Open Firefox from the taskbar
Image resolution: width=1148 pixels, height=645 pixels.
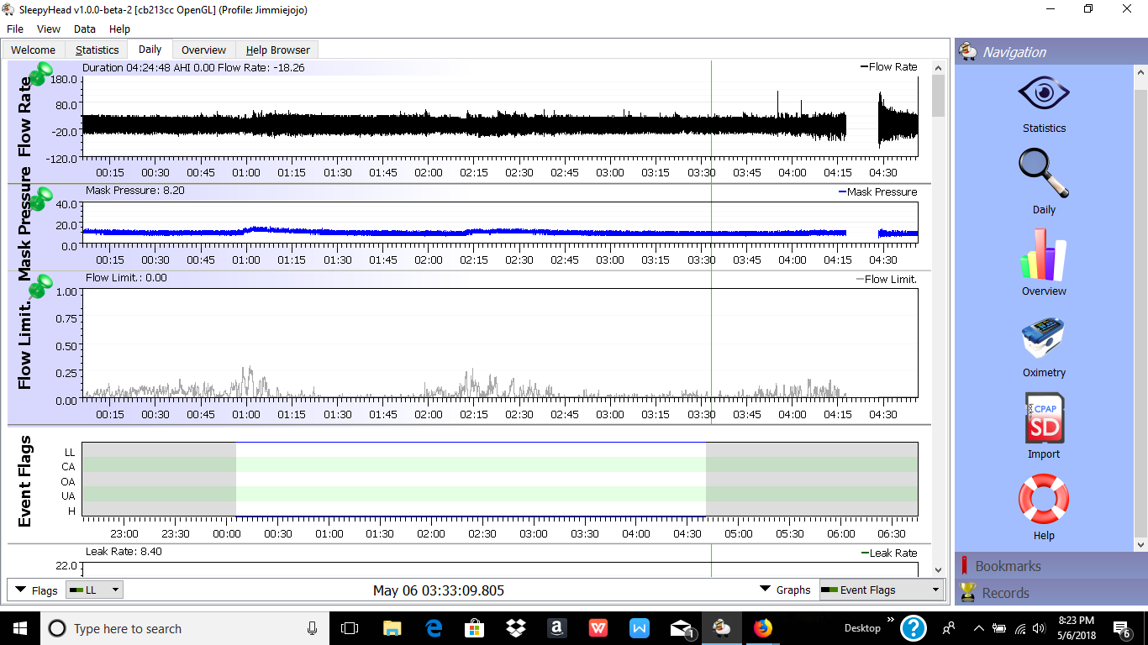pos(763,628)
